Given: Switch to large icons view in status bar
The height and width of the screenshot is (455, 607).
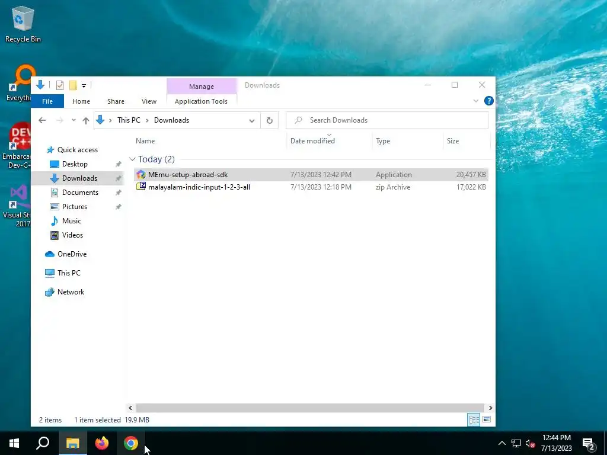Looking at the screenshot, I should click(x=487, y=420).
